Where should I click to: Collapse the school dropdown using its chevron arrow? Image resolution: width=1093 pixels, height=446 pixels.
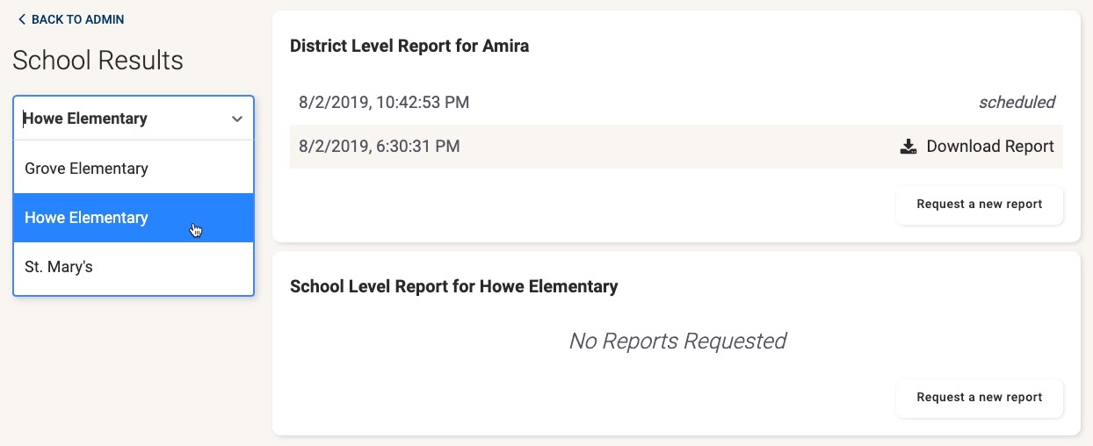(x=237, y=119)
